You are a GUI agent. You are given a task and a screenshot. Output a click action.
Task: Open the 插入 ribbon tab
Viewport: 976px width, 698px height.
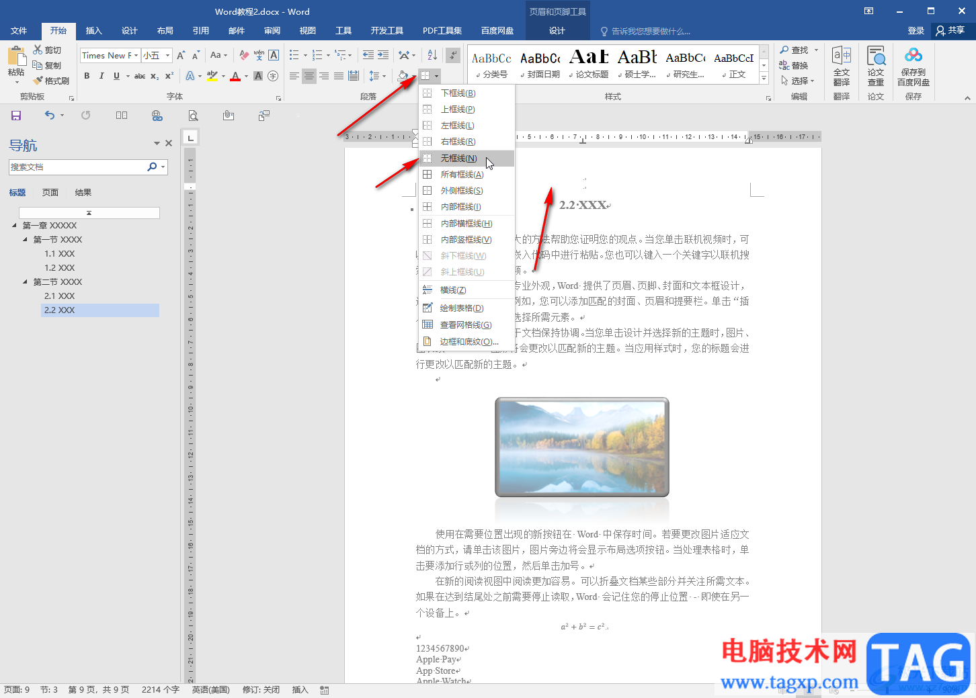pyautogui.click(x=94, y=31)
